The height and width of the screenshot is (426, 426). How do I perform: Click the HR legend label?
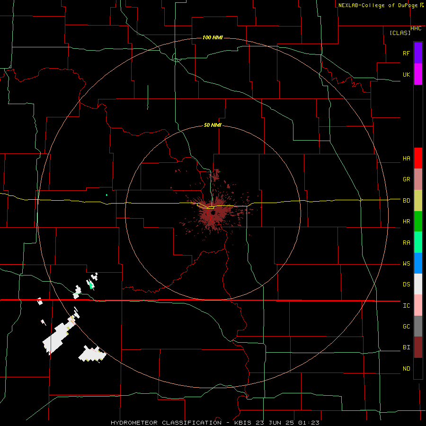point(406,222)
